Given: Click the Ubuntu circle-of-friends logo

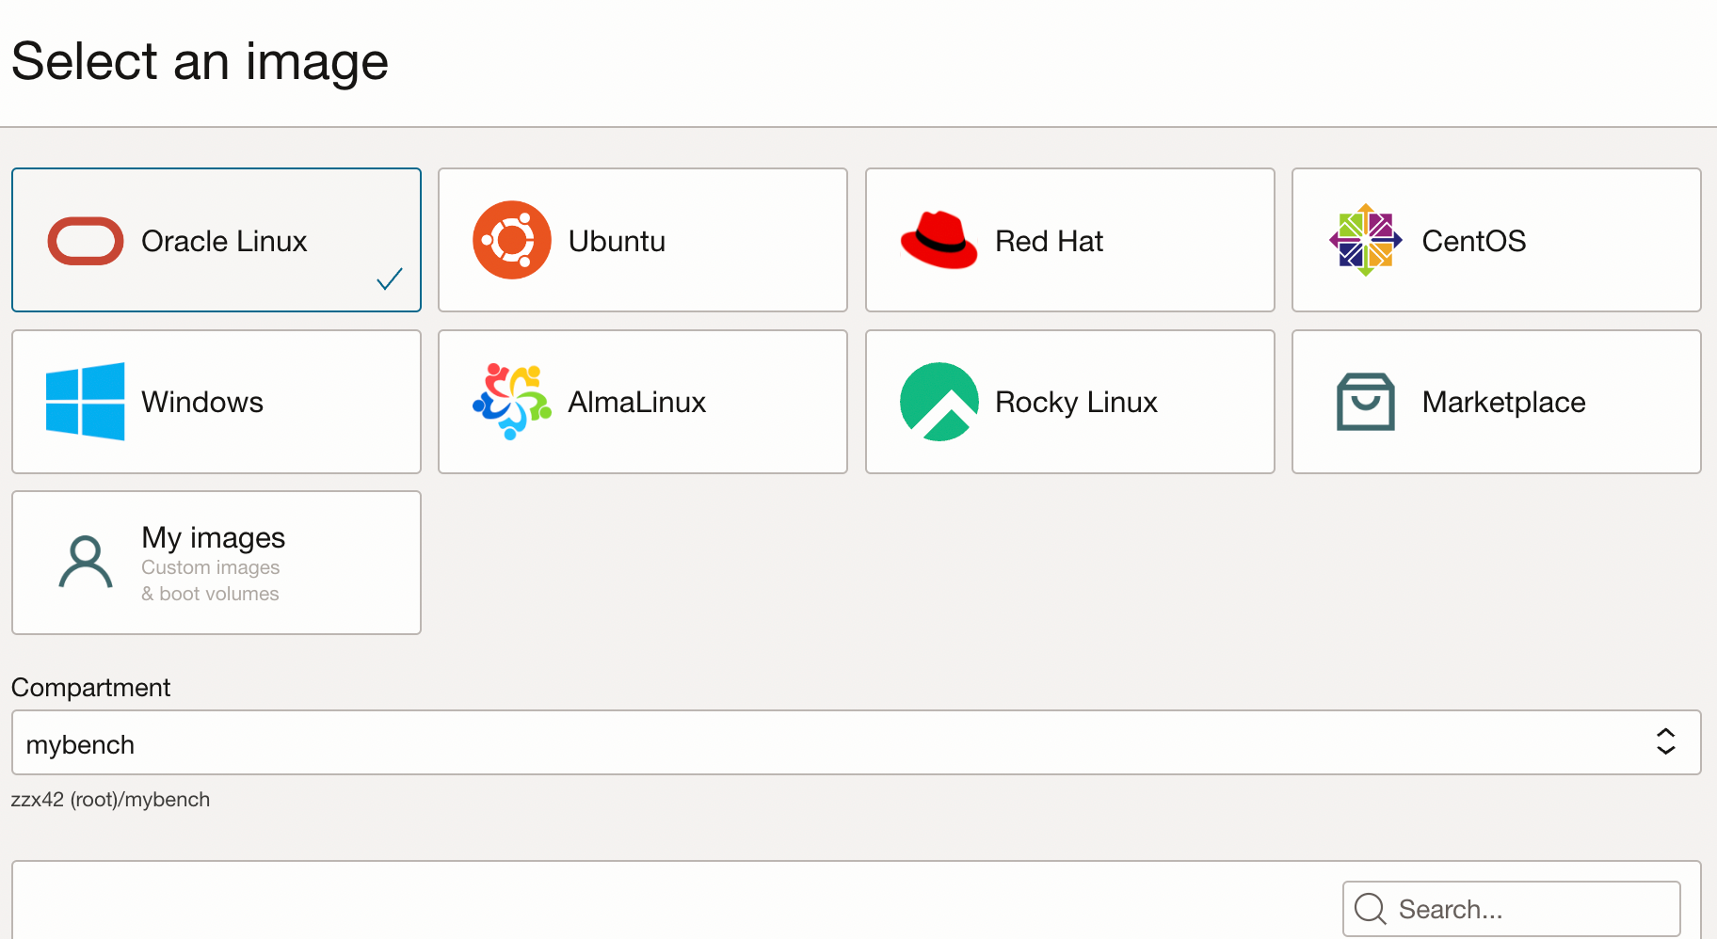Looking at the screenshot, I should pos(511,240).
